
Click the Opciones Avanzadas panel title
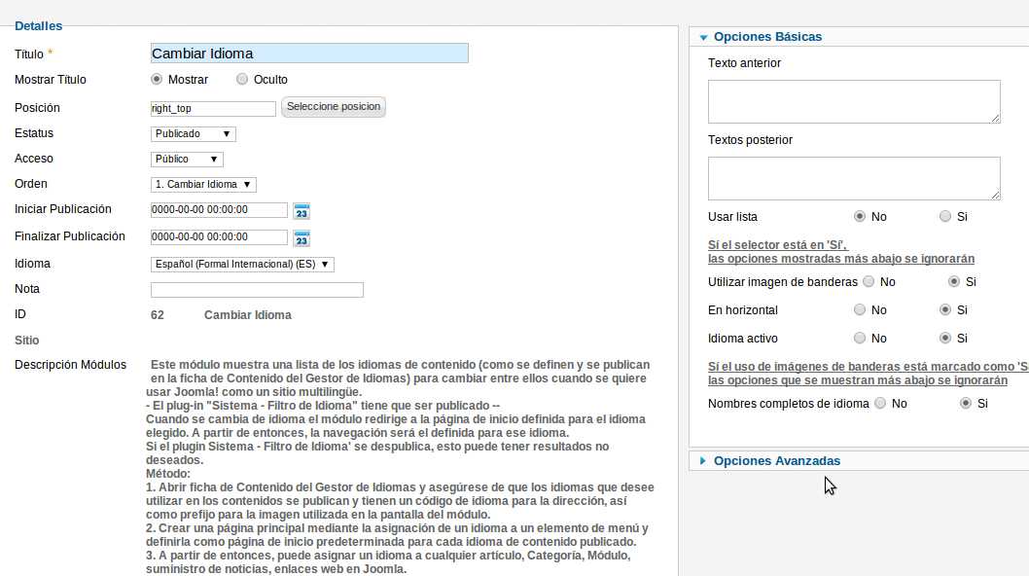tap(776, 461)
